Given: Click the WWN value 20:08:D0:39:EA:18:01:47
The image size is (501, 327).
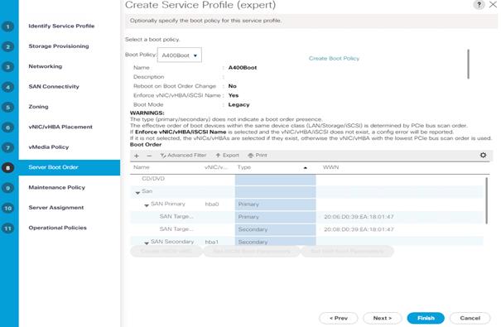Looking at the screenshot, I should [359, 229].
